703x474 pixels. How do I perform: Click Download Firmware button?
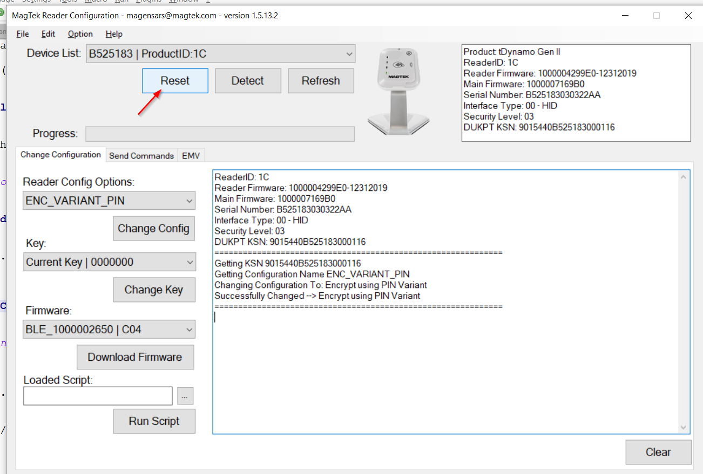[x=134, y=357]
